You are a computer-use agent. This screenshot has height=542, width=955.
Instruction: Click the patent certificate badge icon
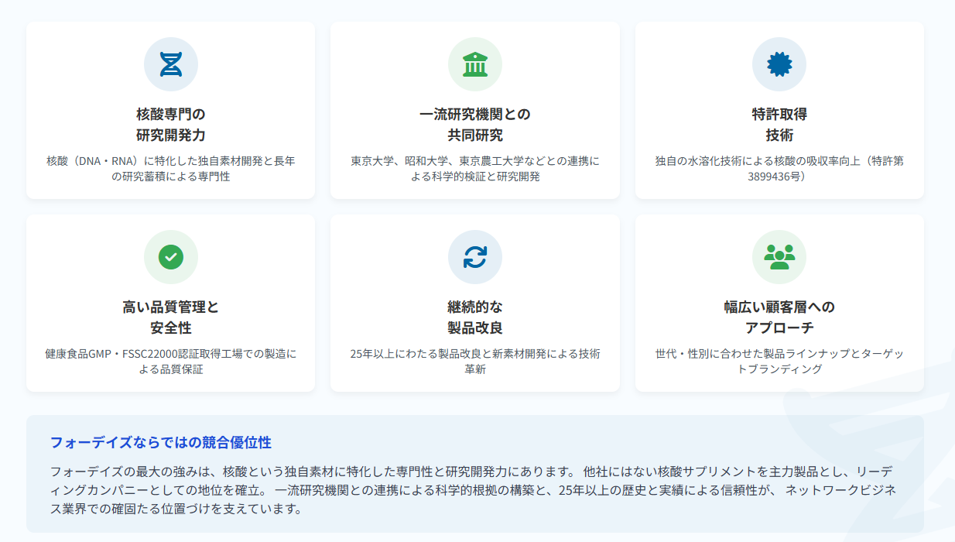[x=779, y=64]
